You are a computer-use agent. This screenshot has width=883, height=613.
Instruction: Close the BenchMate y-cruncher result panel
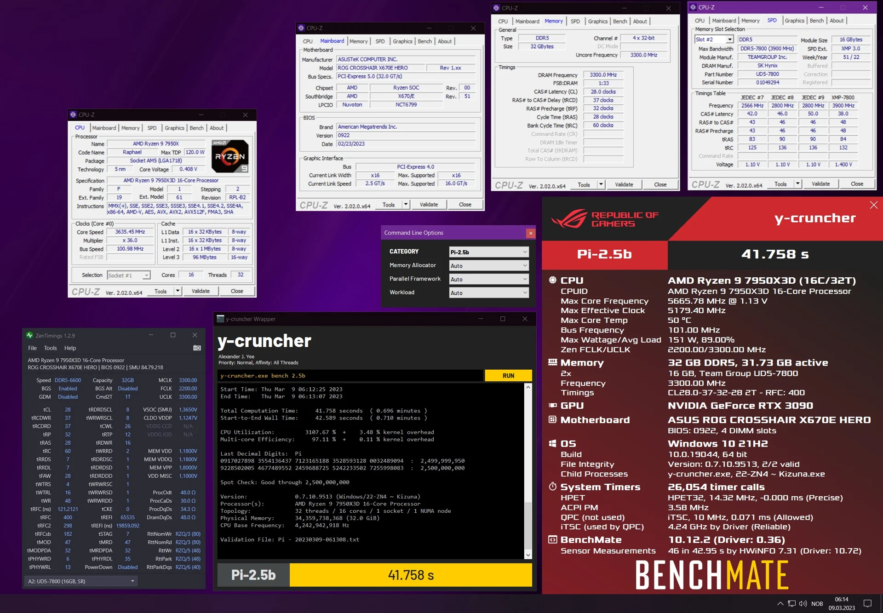873,205
